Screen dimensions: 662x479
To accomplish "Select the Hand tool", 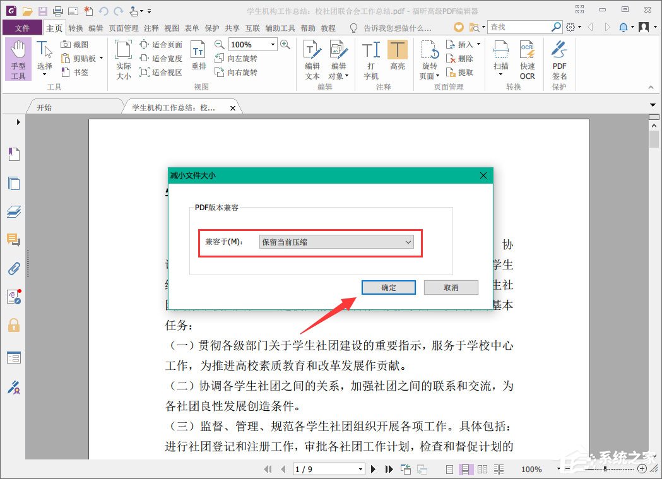I will [18, 59].
